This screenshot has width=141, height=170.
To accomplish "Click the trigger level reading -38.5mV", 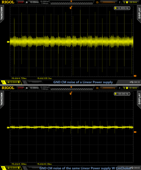I will [133, 2].
